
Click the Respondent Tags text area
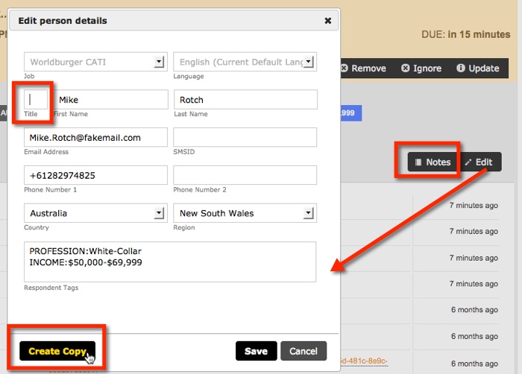click(170, 262)
